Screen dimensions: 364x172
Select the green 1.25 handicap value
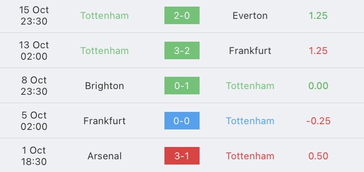point(318,15)
